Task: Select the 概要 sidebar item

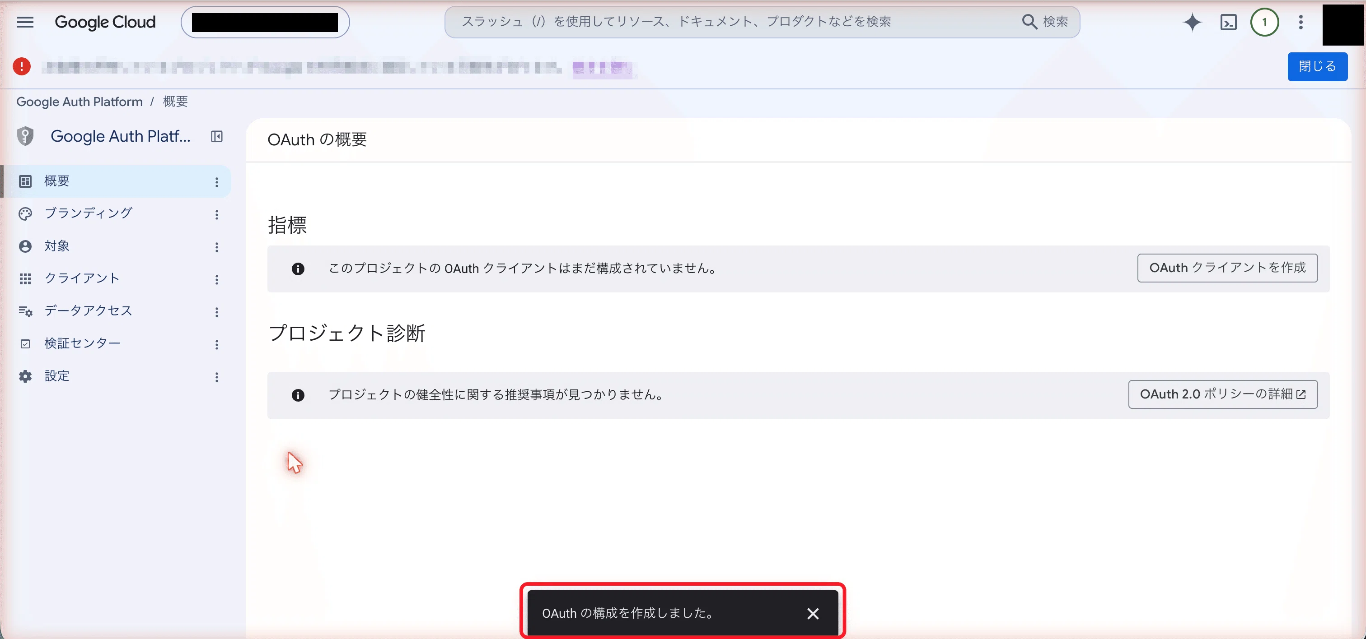Action: 117,181
